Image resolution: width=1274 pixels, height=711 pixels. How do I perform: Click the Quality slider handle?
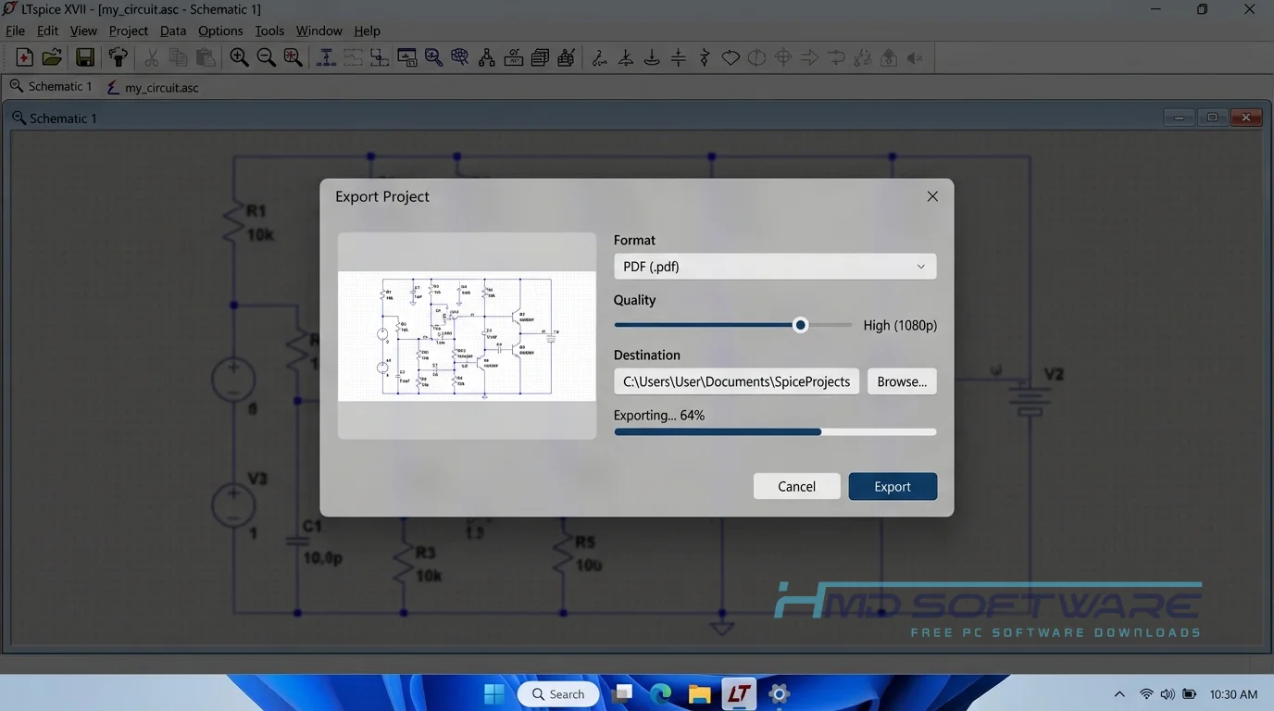pos(801,325)
